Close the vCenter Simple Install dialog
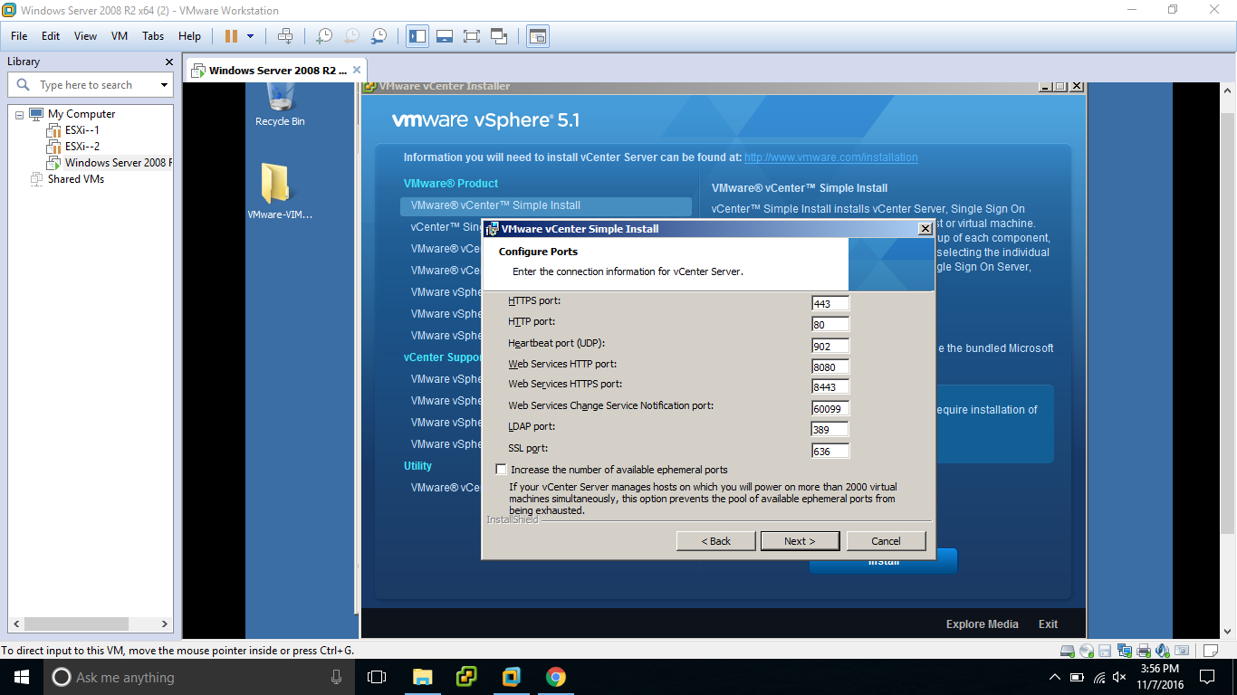1237x695 pixels. point(925,229)
